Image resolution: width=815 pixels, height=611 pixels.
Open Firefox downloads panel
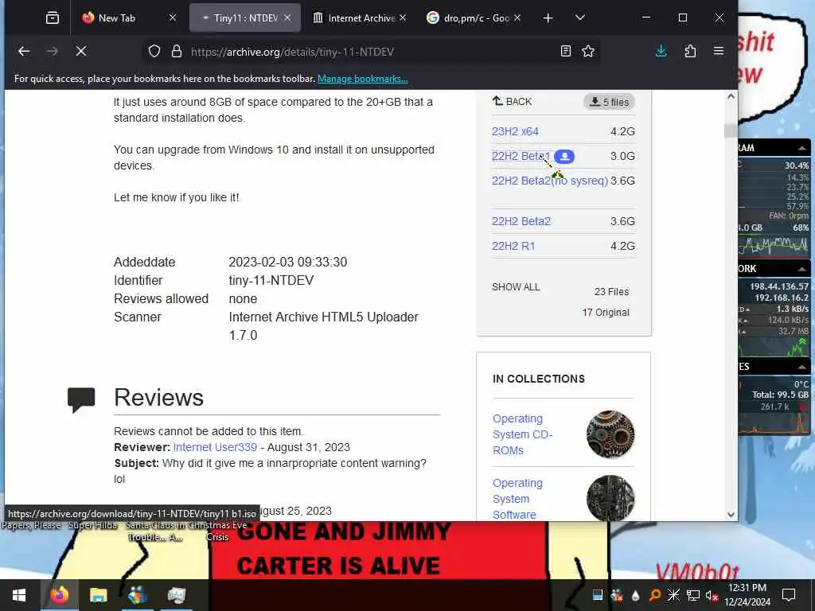pyautogui.click(x=661, y=51)
